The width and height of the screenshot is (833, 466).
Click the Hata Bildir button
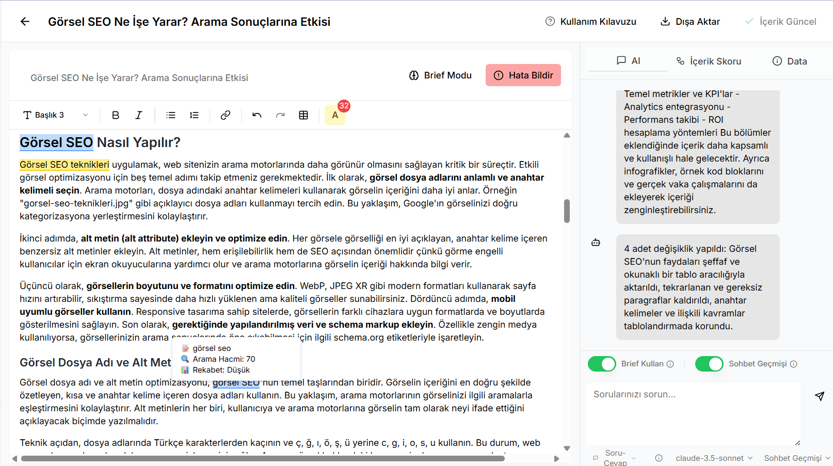[523, 75]
